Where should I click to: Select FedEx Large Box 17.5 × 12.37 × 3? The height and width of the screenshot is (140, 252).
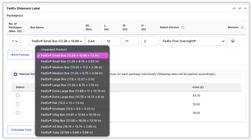[x=72, y=79]
